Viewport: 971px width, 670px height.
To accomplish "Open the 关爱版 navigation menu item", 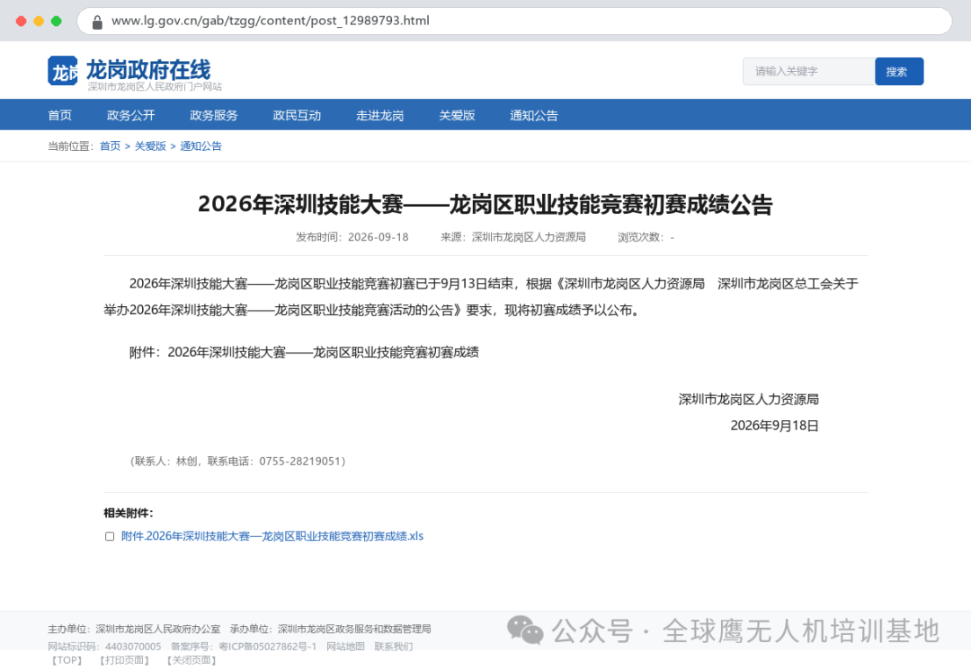I will point(457,115).
